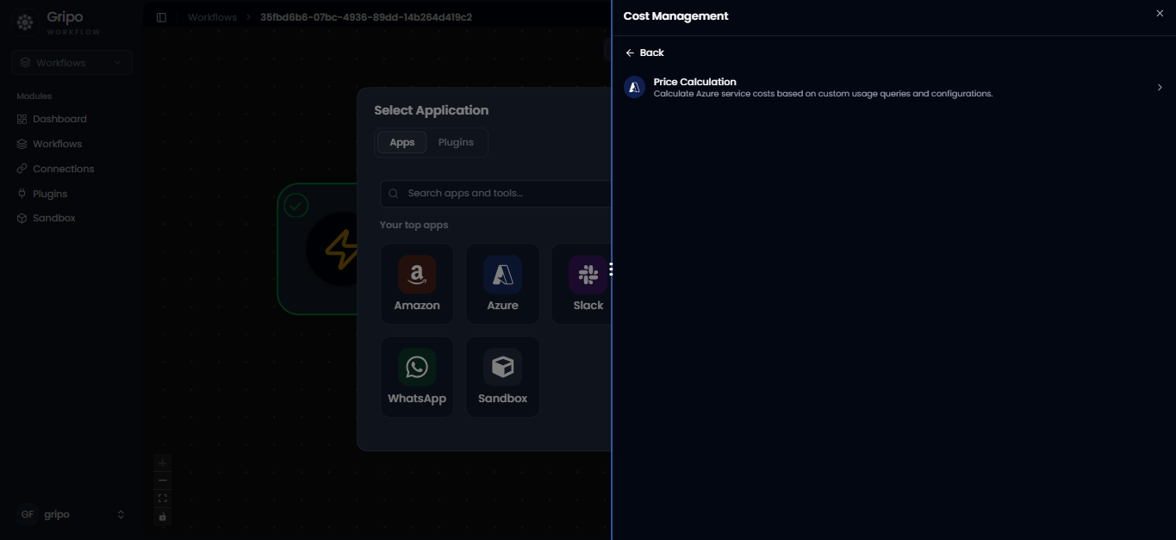Viewport: 1176px width, 540px height.
Task: Select the Azure app tile
Action: pos(503,284)
